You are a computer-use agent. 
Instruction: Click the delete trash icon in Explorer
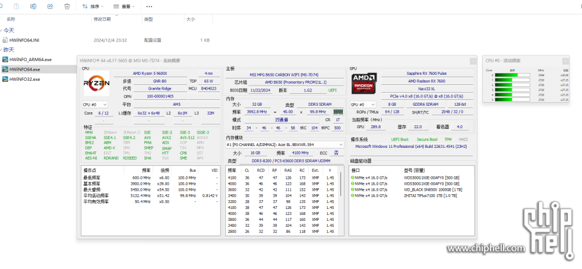pos(67,7)
